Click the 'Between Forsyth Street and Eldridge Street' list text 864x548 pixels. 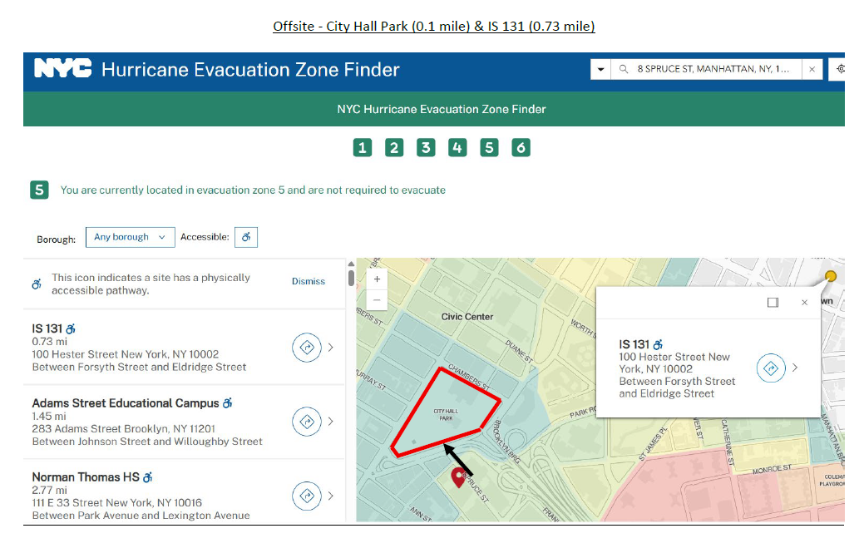[x=139, y=368]
